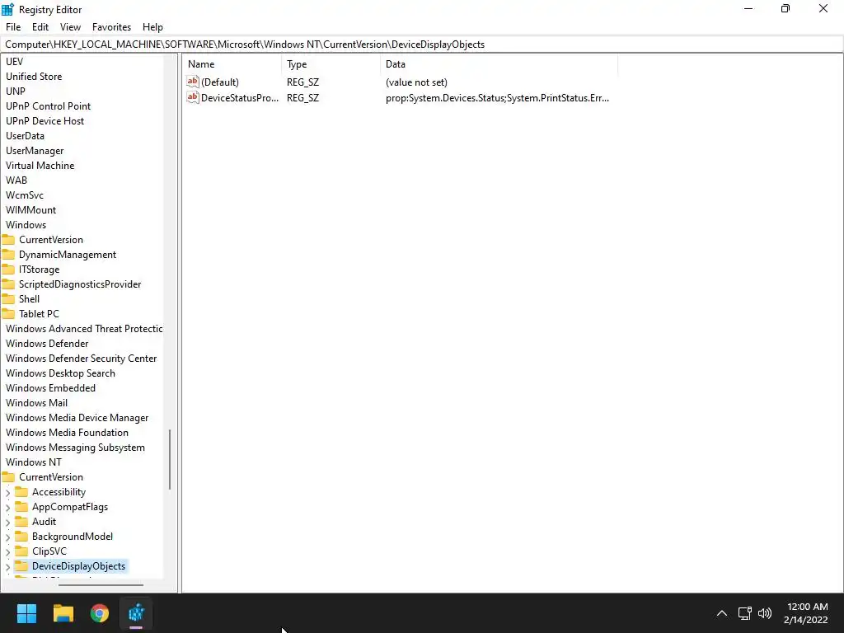Click the '(value not set)' data cell

(x=416, y=82)
